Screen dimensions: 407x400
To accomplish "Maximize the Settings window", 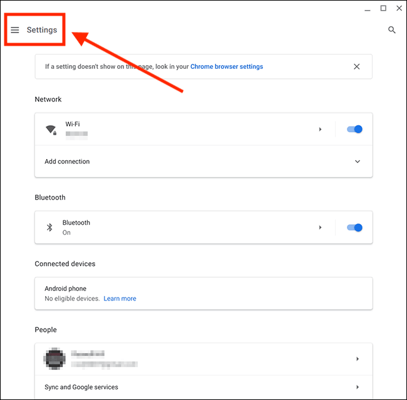I will pos(383,8).
